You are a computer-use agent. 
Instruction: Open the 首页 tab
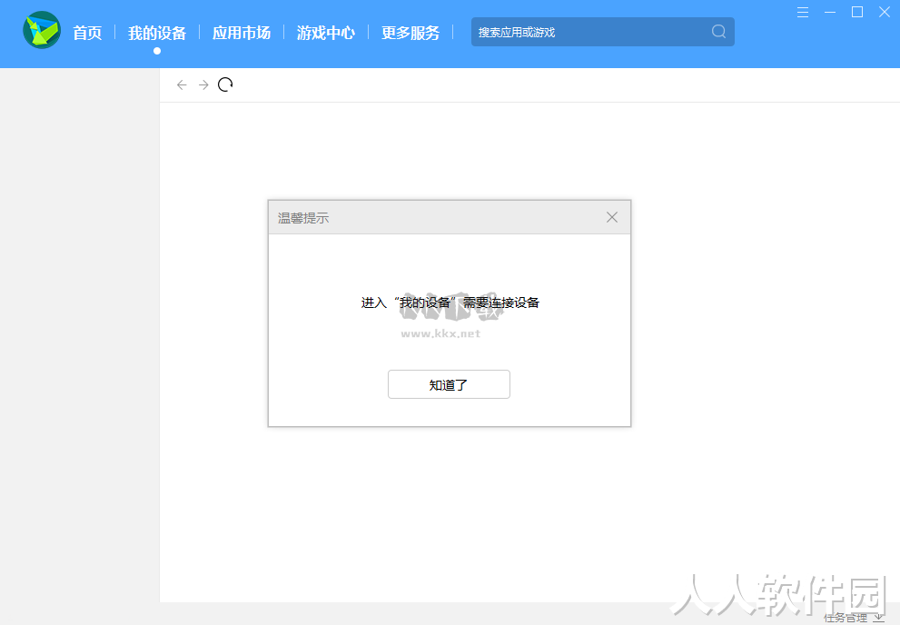[x=87, y=33]
